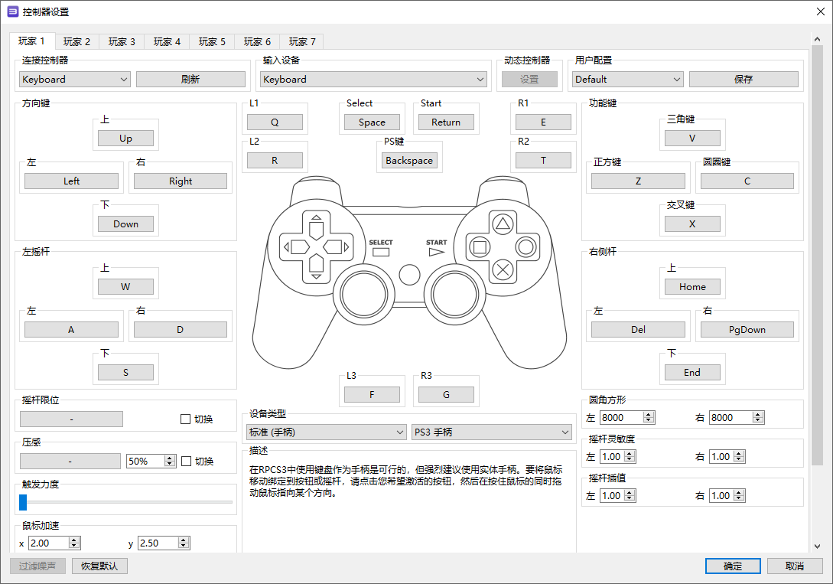
Task: Rebind the L1 button mapped to Q
Action: [x=275, y=122]
